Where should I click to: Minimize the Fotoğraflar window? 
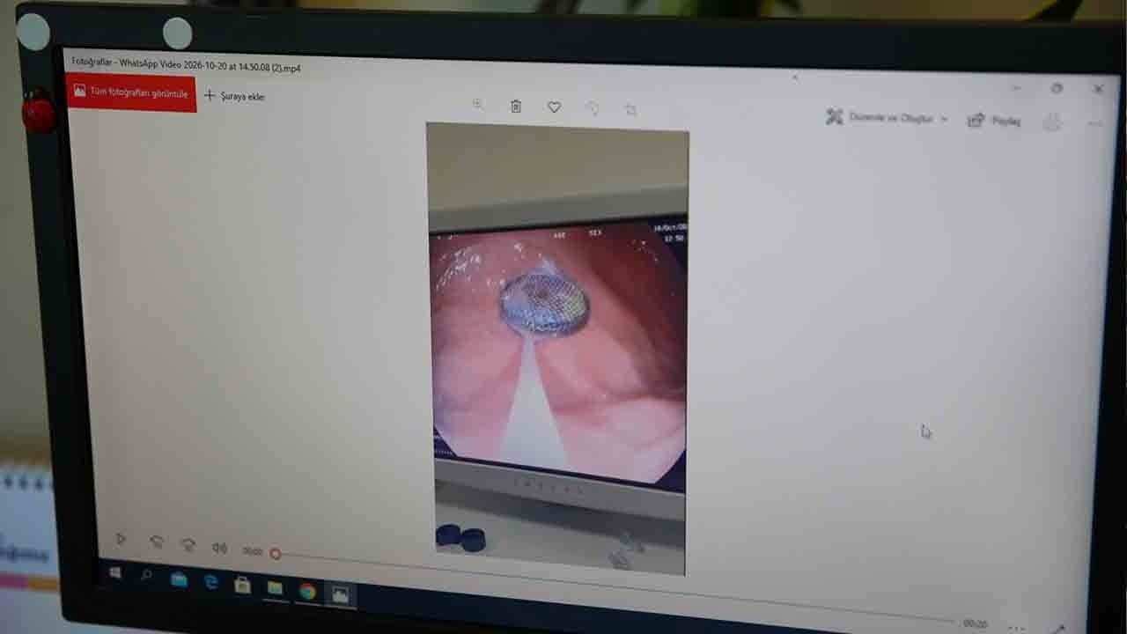pyautogui.click(x=1017, y=87)
